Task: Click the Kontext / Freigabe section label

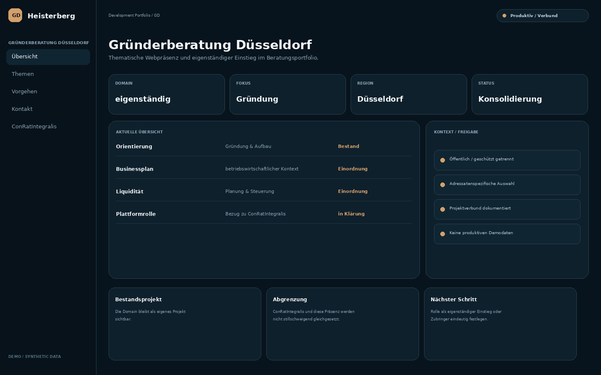Action: coord(456,132)
